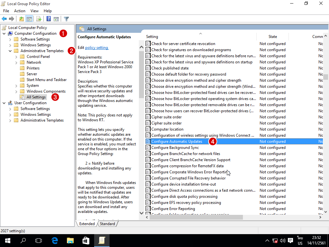Expand the System folder
329x247 pixels.
pyautogui.click(x=16, y=86)
